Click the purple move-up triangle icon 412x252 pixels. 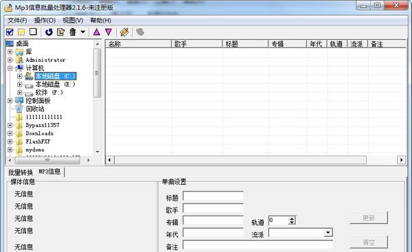tap(97, 32)
